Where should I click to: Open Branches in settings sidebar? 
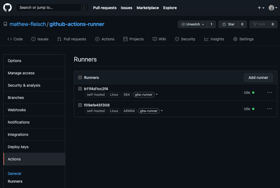(x=34, y=98)
